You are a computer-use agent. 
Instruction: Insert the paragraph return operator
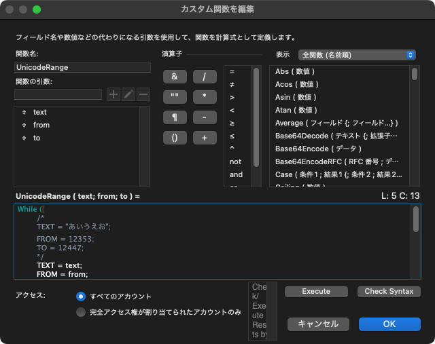pyautogui.click(x=175, y=117)
